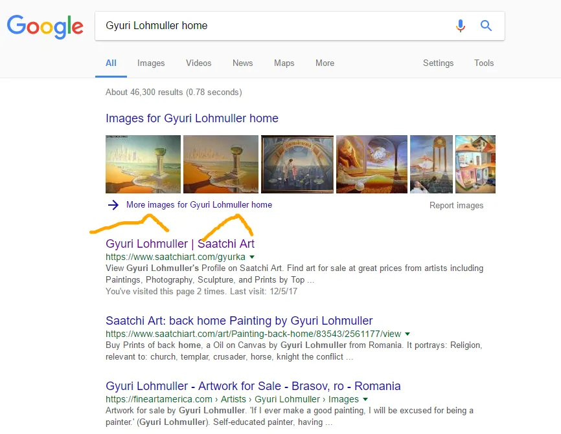
Task: Open the Maps tab
Action: pos(284,63)
